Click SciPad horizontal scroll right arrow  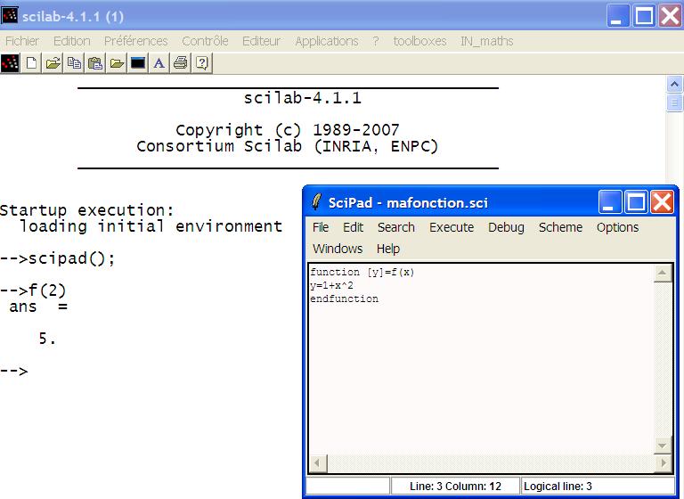pyautogui.click(x=664, y=462)
